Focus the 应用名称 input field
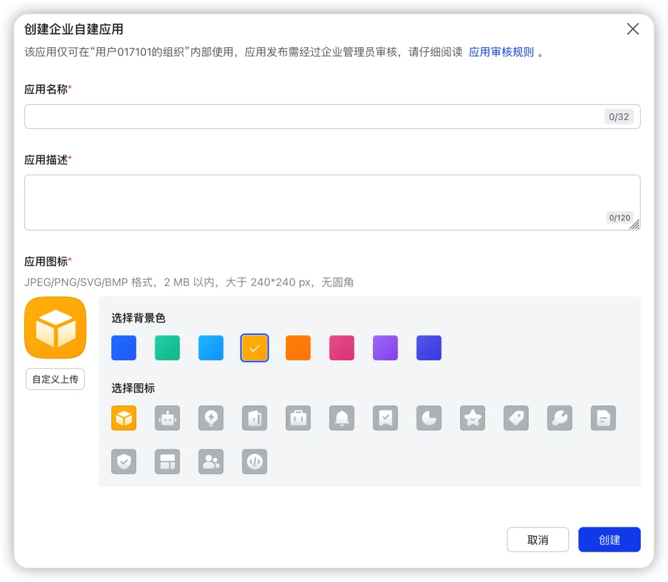Screen dimensions: 668x582 (x=332, y=116)
